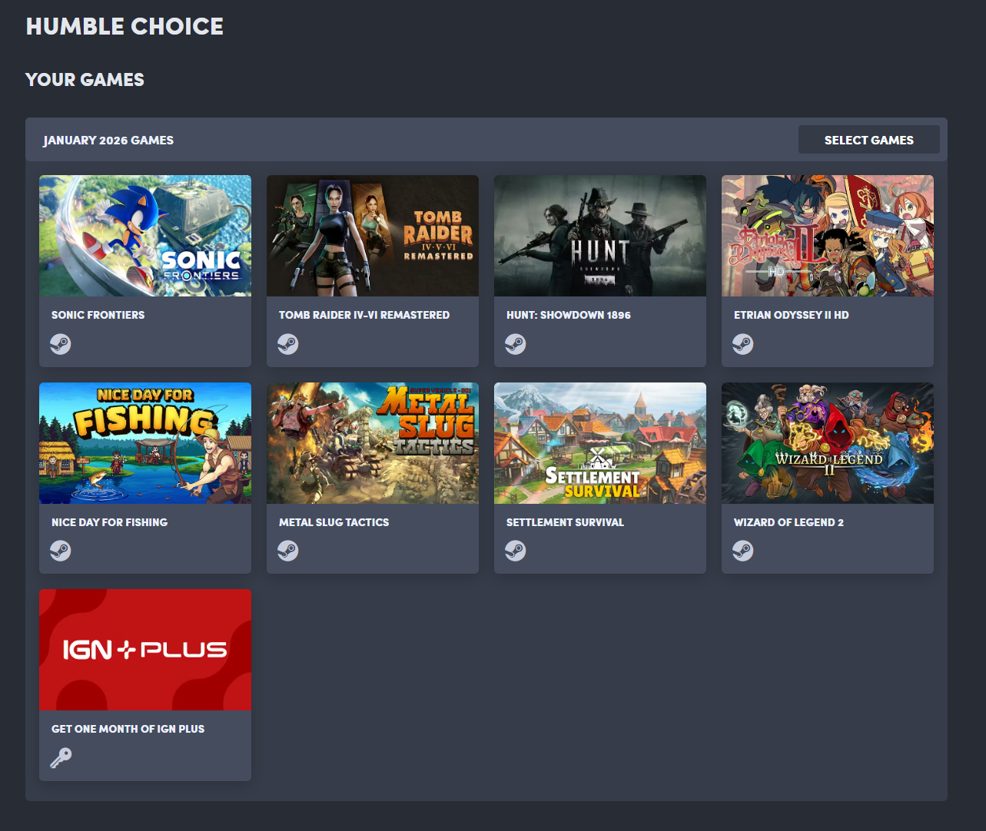Viewport: 986px width, 831px height.
Task: Click the Steam icon under Hunt: Showdown 1896
Action: tap(516, 344)
